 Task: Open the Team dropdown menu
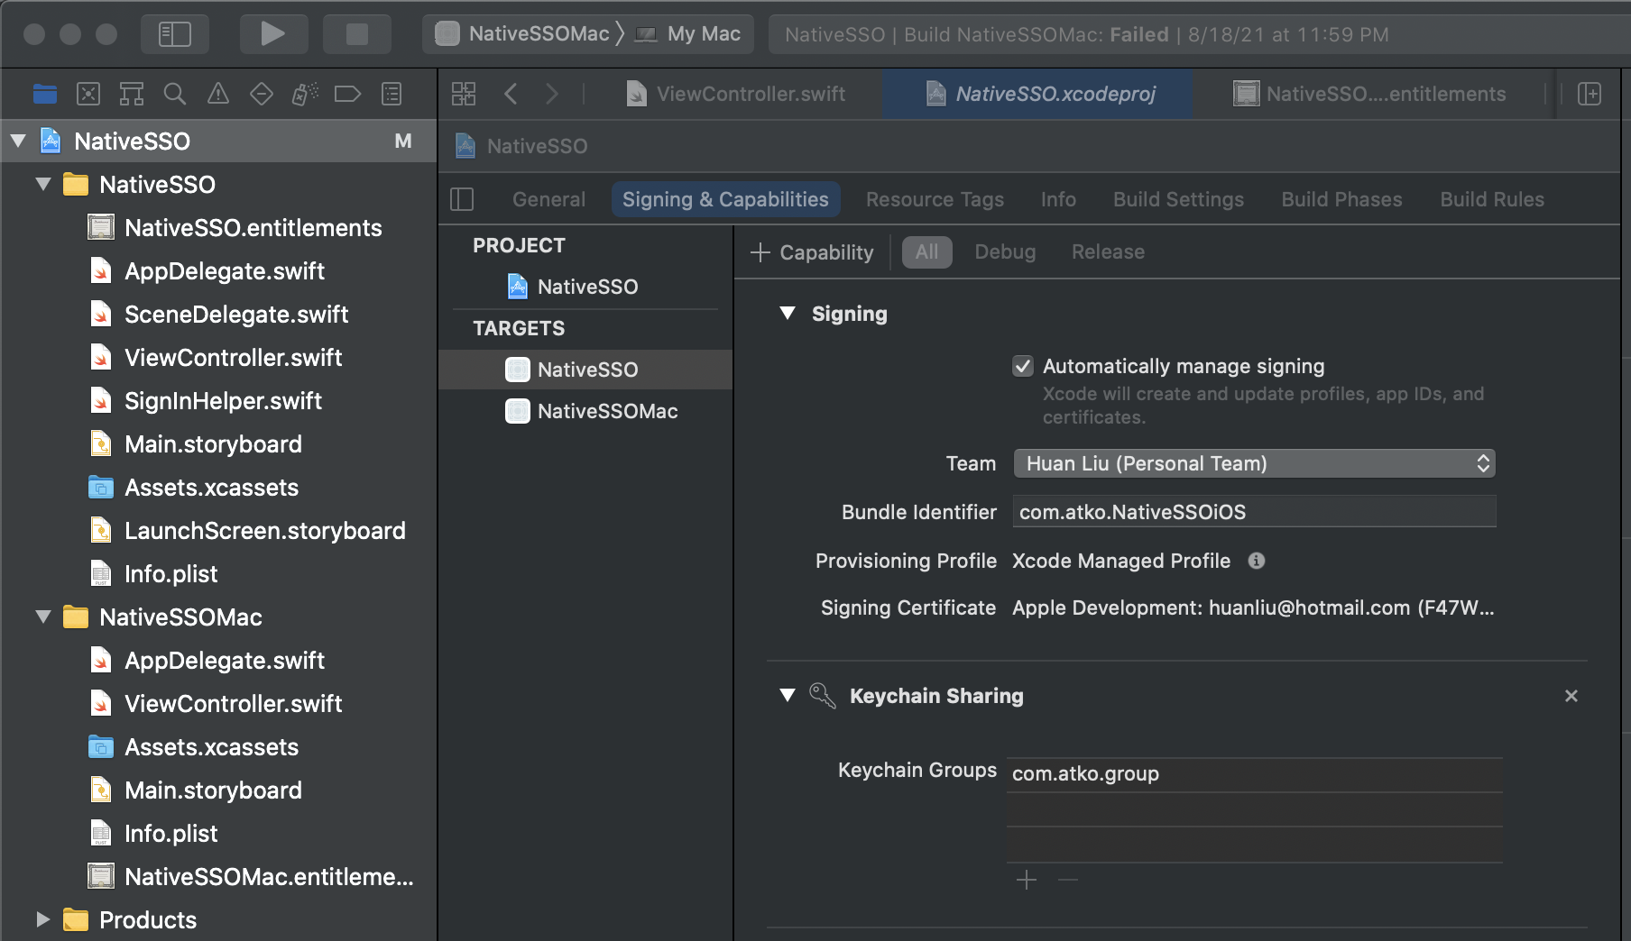point(1254,463)
